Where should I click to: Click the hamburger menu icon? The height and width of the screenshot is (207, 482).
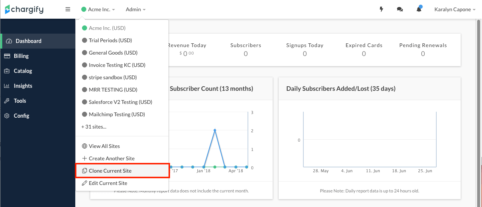pos(68,9)
